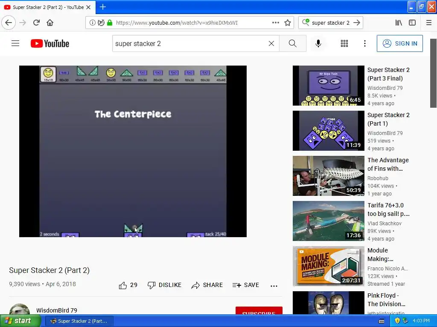Click the video player to pause
437x327 pixels.
tap(133, 151)
